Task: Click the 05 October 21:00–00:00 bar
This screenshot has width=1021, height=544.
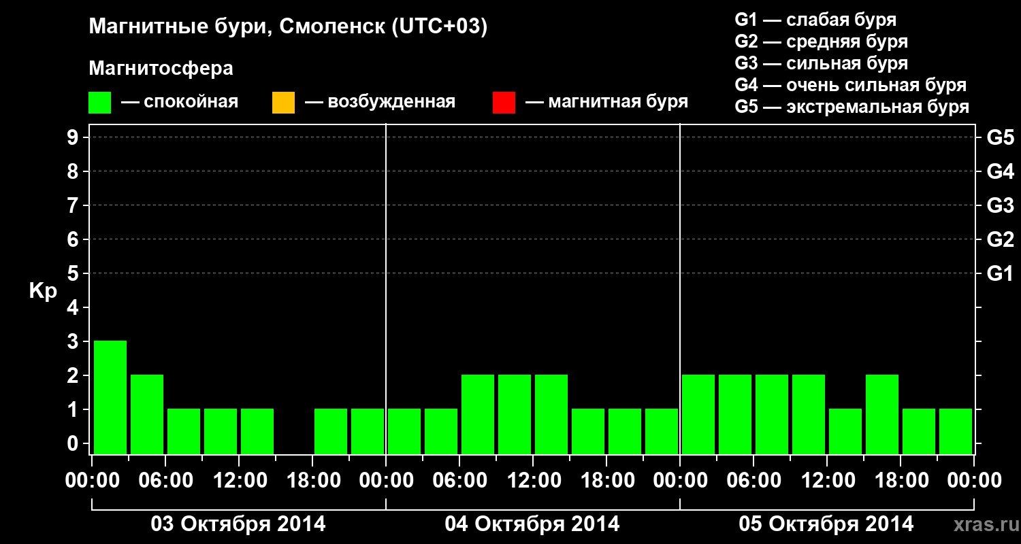Action: pyautogui.click(x=956, y=431)
